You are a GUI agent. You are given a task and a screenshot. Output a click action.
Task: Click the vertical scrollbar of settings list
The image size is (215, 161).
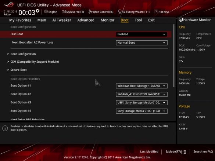click(174, 56)
